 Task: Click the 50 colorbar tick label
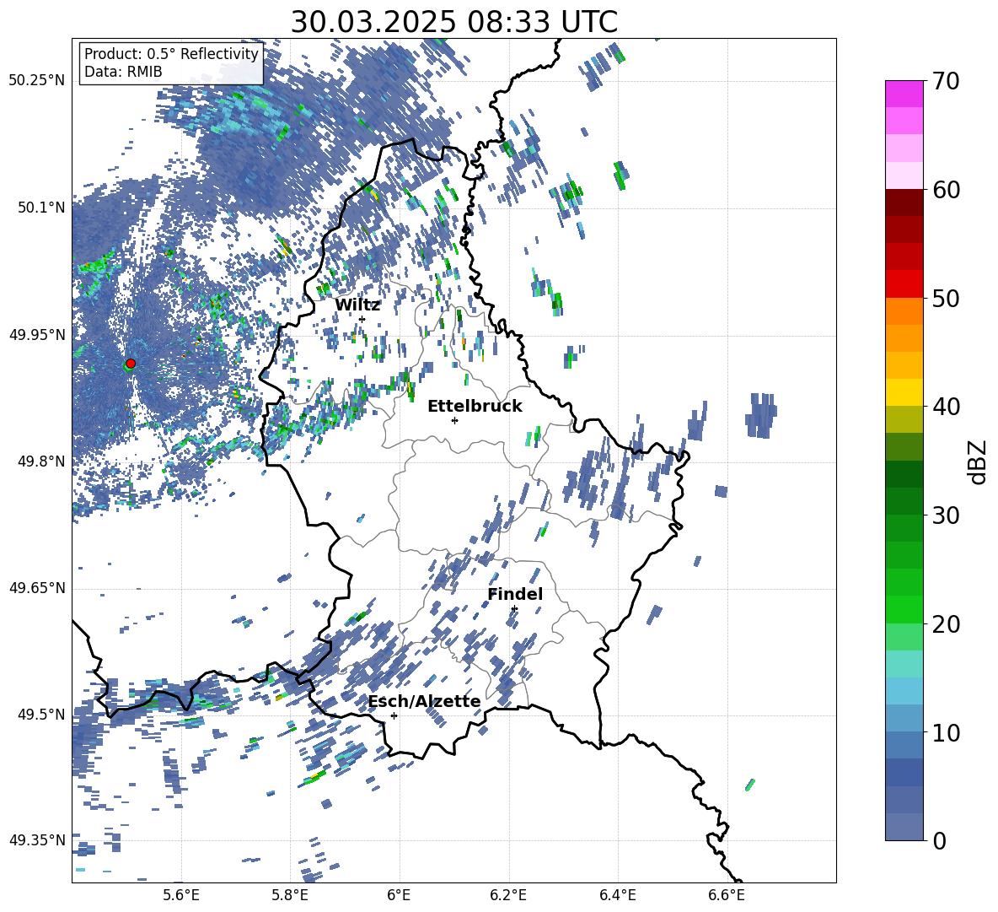coord(946,298)
